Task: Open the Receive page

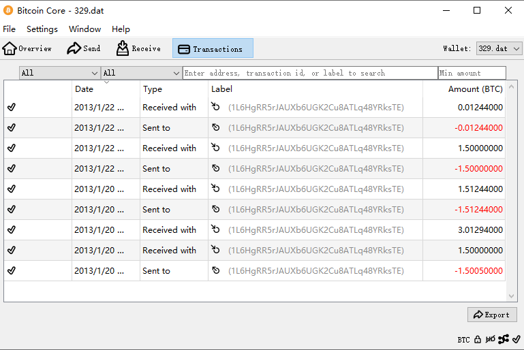Action: (138, 48)
